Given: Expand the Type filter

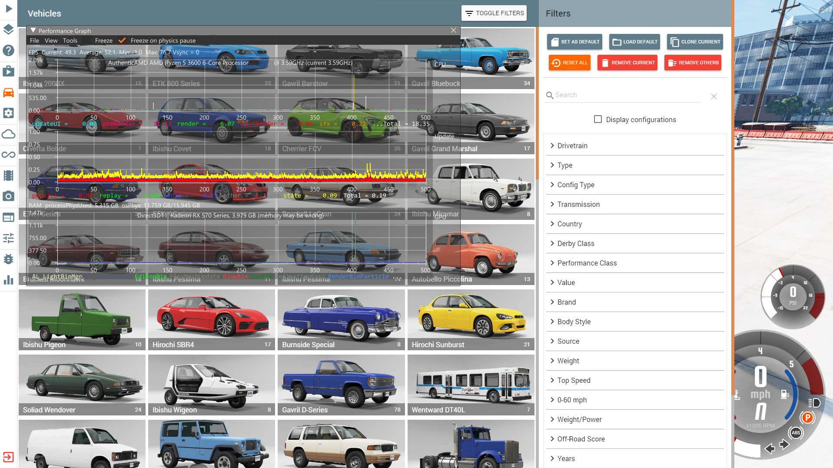Looking at the screenshot, I should (635, 165).
